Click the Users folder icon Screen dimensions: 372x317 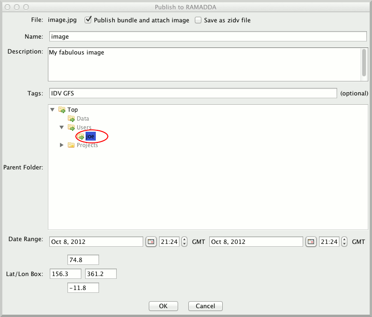coord(71,128)
